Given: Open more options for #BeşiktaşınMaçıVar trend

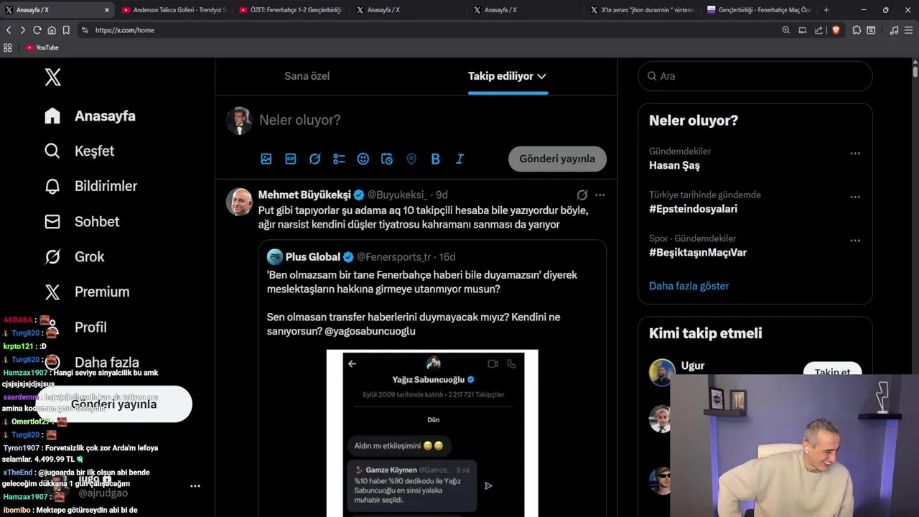Looking at the screenshot, I should (855, 241).
